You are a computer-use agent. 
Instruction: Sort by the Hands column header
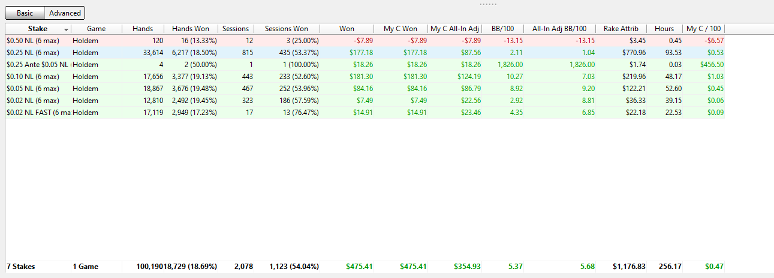coord(143,29)
